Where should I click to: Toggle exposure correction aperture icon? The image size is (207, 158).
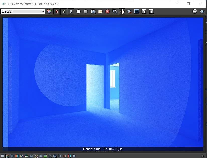[x=41, y=156]
